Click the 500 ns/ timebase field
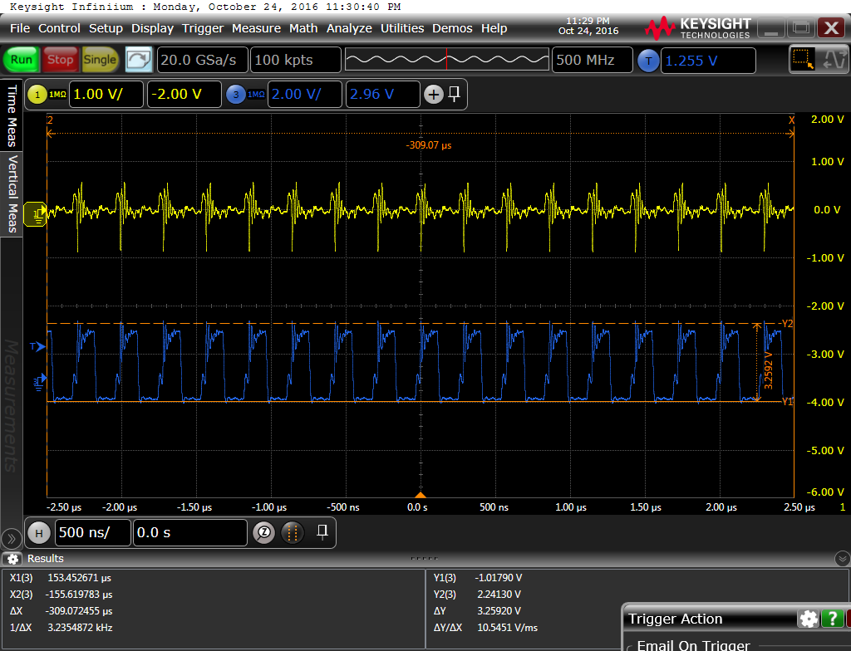851x651 pixels. pos(93,533)
